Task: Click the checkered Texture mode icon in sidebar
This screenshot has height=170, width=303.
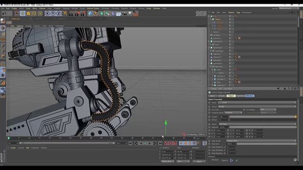Action: click(x=3, y=34)
